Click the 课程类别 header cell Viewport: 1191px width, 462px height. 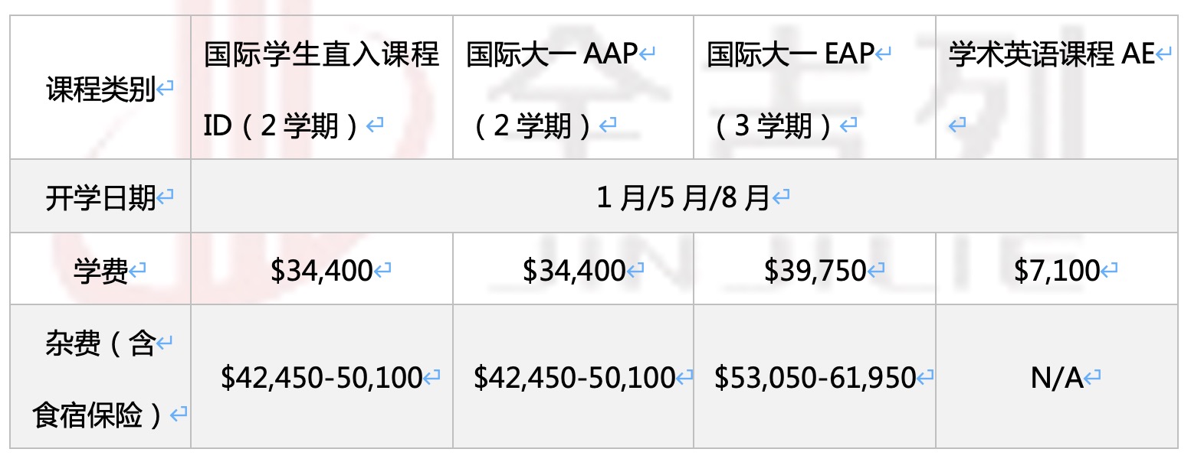click(101, 91)
